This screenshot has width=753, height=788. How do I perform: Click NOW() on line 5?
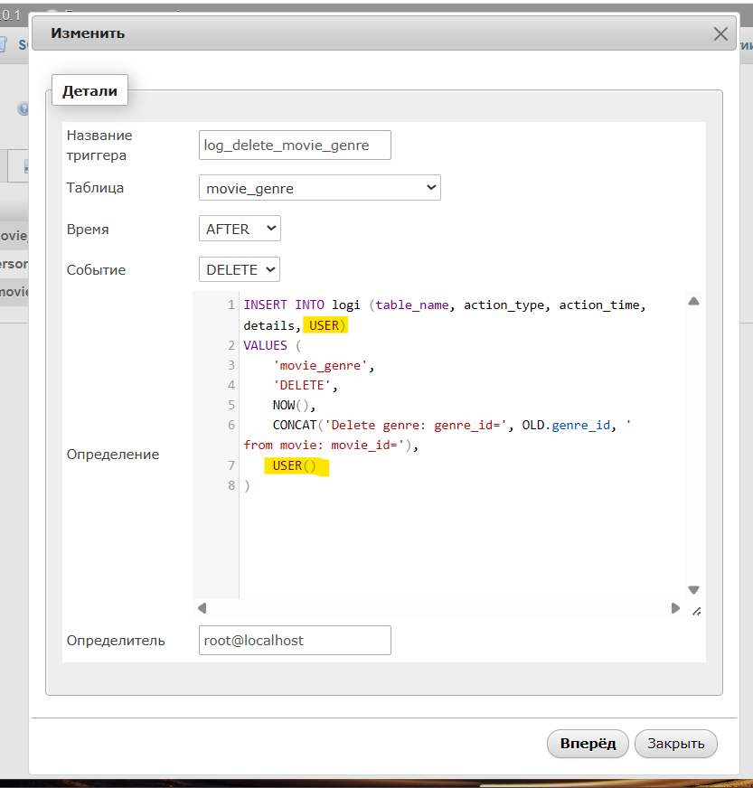pos(290,405)
